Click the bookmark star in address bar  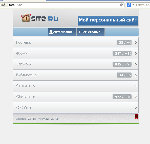coord(121,5)
